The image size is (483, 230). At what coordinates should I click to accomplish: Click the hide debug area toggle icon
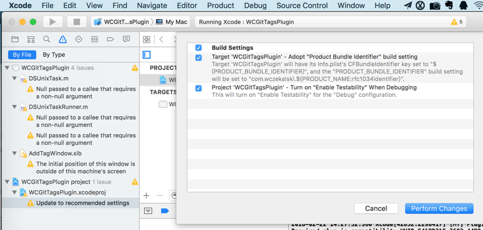click(x=149, y=211)
